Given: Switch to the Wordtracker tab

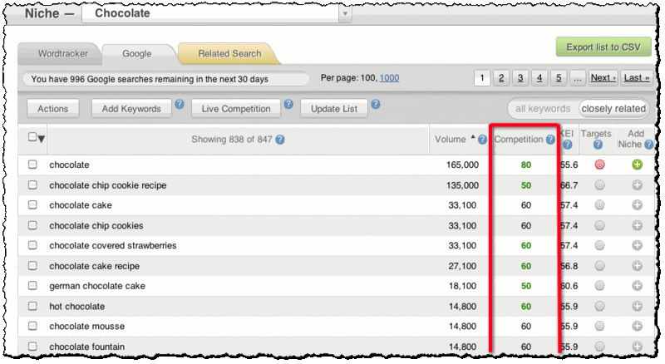Looking at the screenshot, I should click(x=63, y=53).
